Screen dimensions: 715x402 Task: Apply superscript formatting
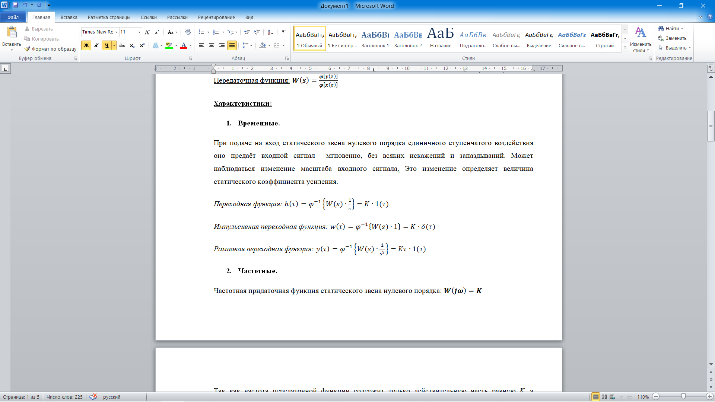(x=142, y=45)
